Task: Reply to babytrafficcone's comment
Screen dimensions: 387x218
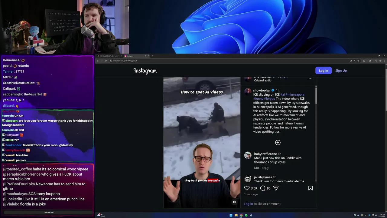Action: tap(265, 168)
